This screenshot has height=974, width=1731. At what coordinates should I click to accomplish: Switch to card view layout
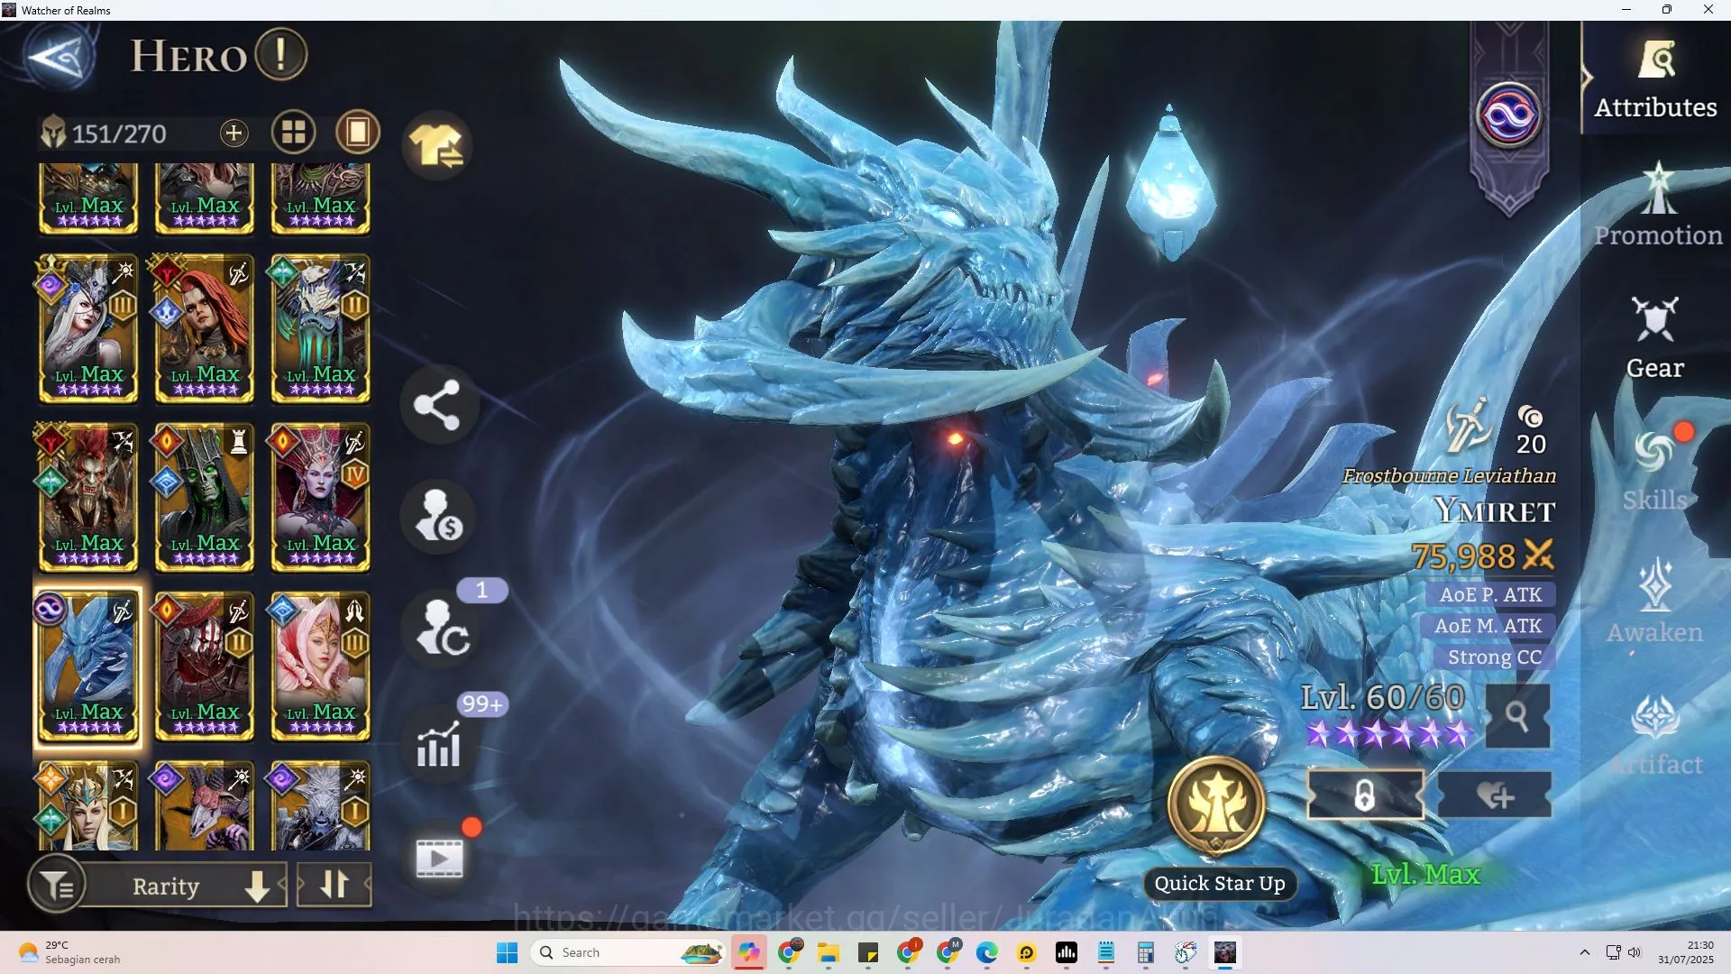pyautogui.click(x=358, y=133)
